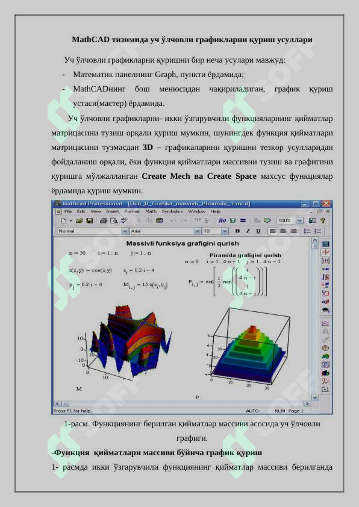Image resolution: width=359 pixels, height=507 pixels.
Task: Insert a Surface plot from the Graph palette
Action: 325,356
